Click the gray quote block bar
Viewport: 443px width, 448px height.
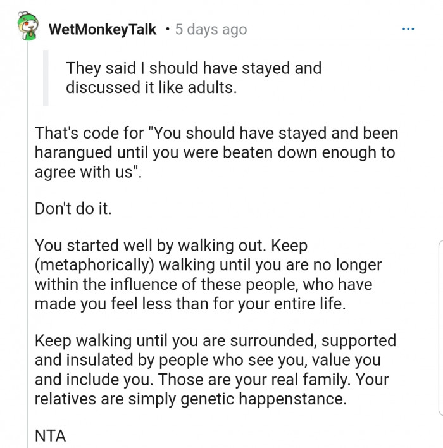click(x=45, y=77)
